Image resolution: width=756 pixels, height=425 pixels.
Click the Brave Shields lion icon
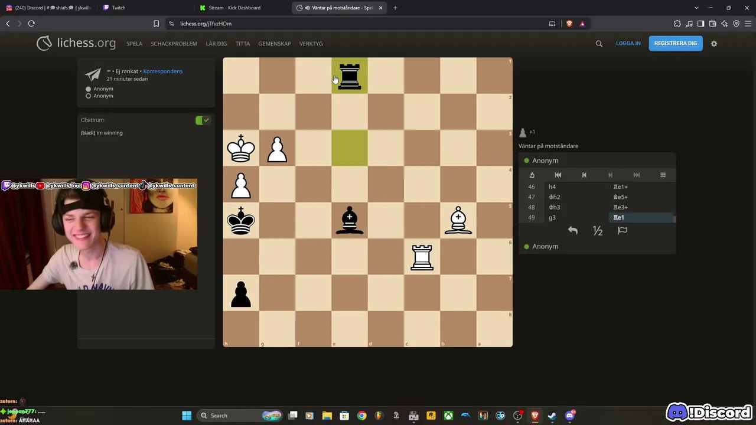pos(569,24)
